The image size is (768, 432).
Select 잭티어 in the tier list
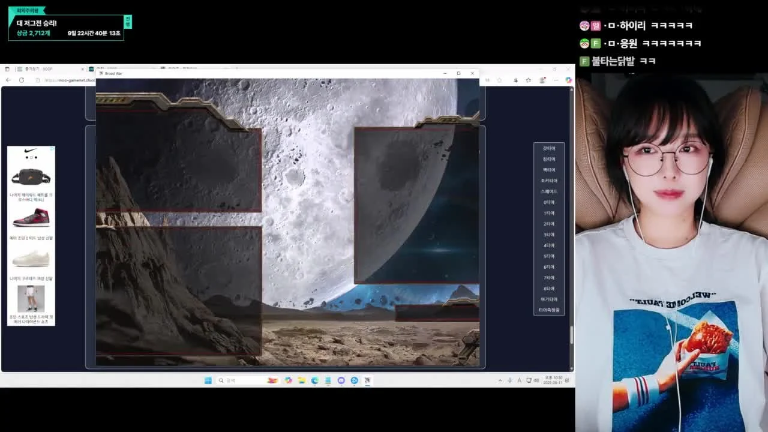pyautogui.click(x=549, y=170)
